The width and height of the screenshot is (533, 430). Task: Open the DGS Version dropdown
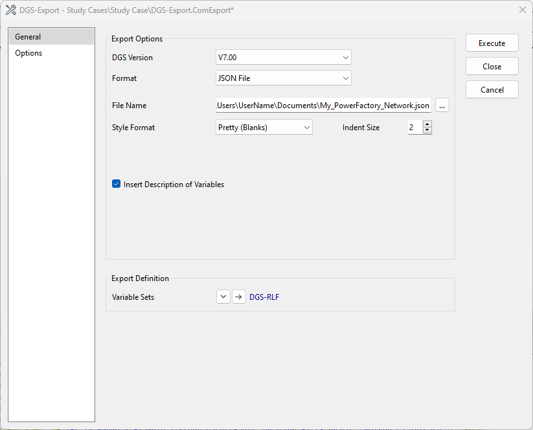283,58
